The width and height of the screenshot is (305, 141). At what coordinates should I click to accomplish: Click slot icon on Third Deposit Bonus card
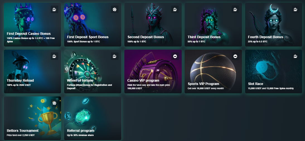coord(235,9)
